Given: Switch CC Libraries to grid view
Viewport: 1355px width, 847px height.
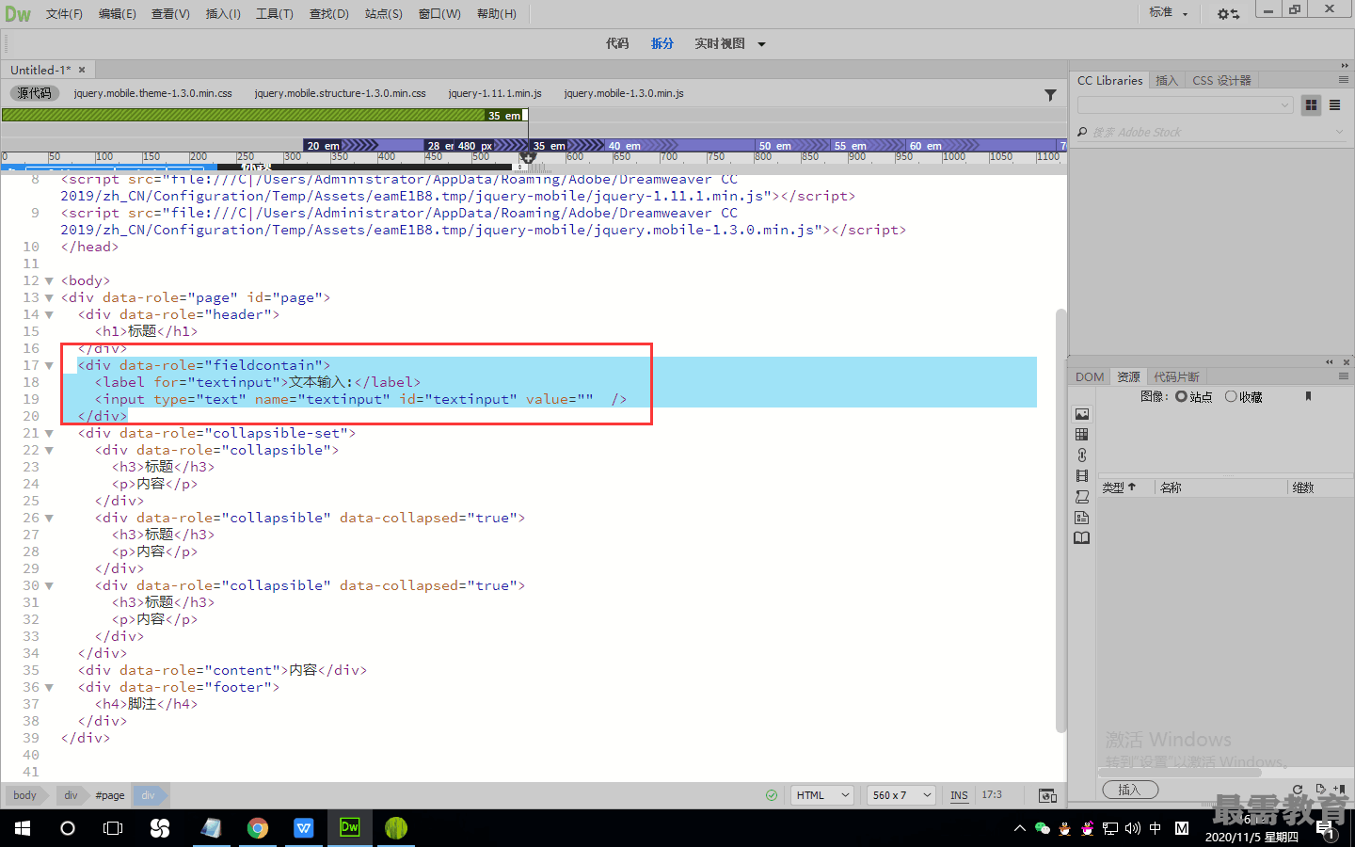Looking at the screenshot, I should (1311, 105).
